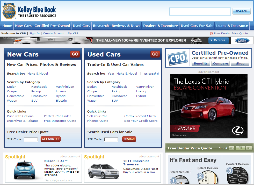Image resolution: width=254 pixels, height=185 pixels.
Task: Click the Perfect Car Finder link
Action: (57, 116)
